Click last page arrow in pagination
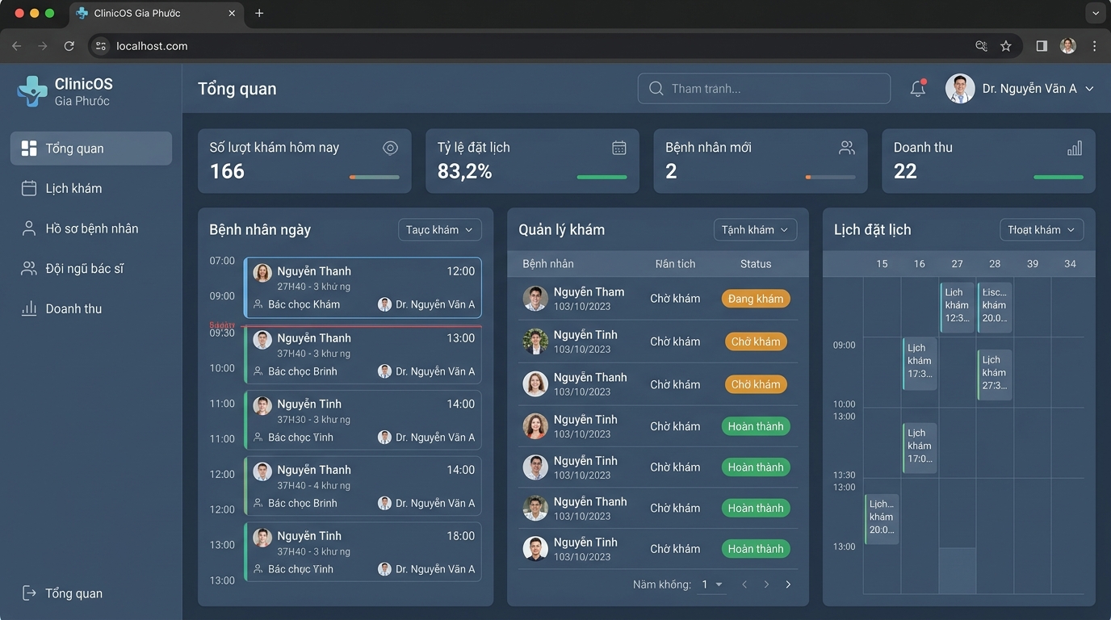This screenshot has height=620, width=1111. pyautogui.click(x=788, y=584)
